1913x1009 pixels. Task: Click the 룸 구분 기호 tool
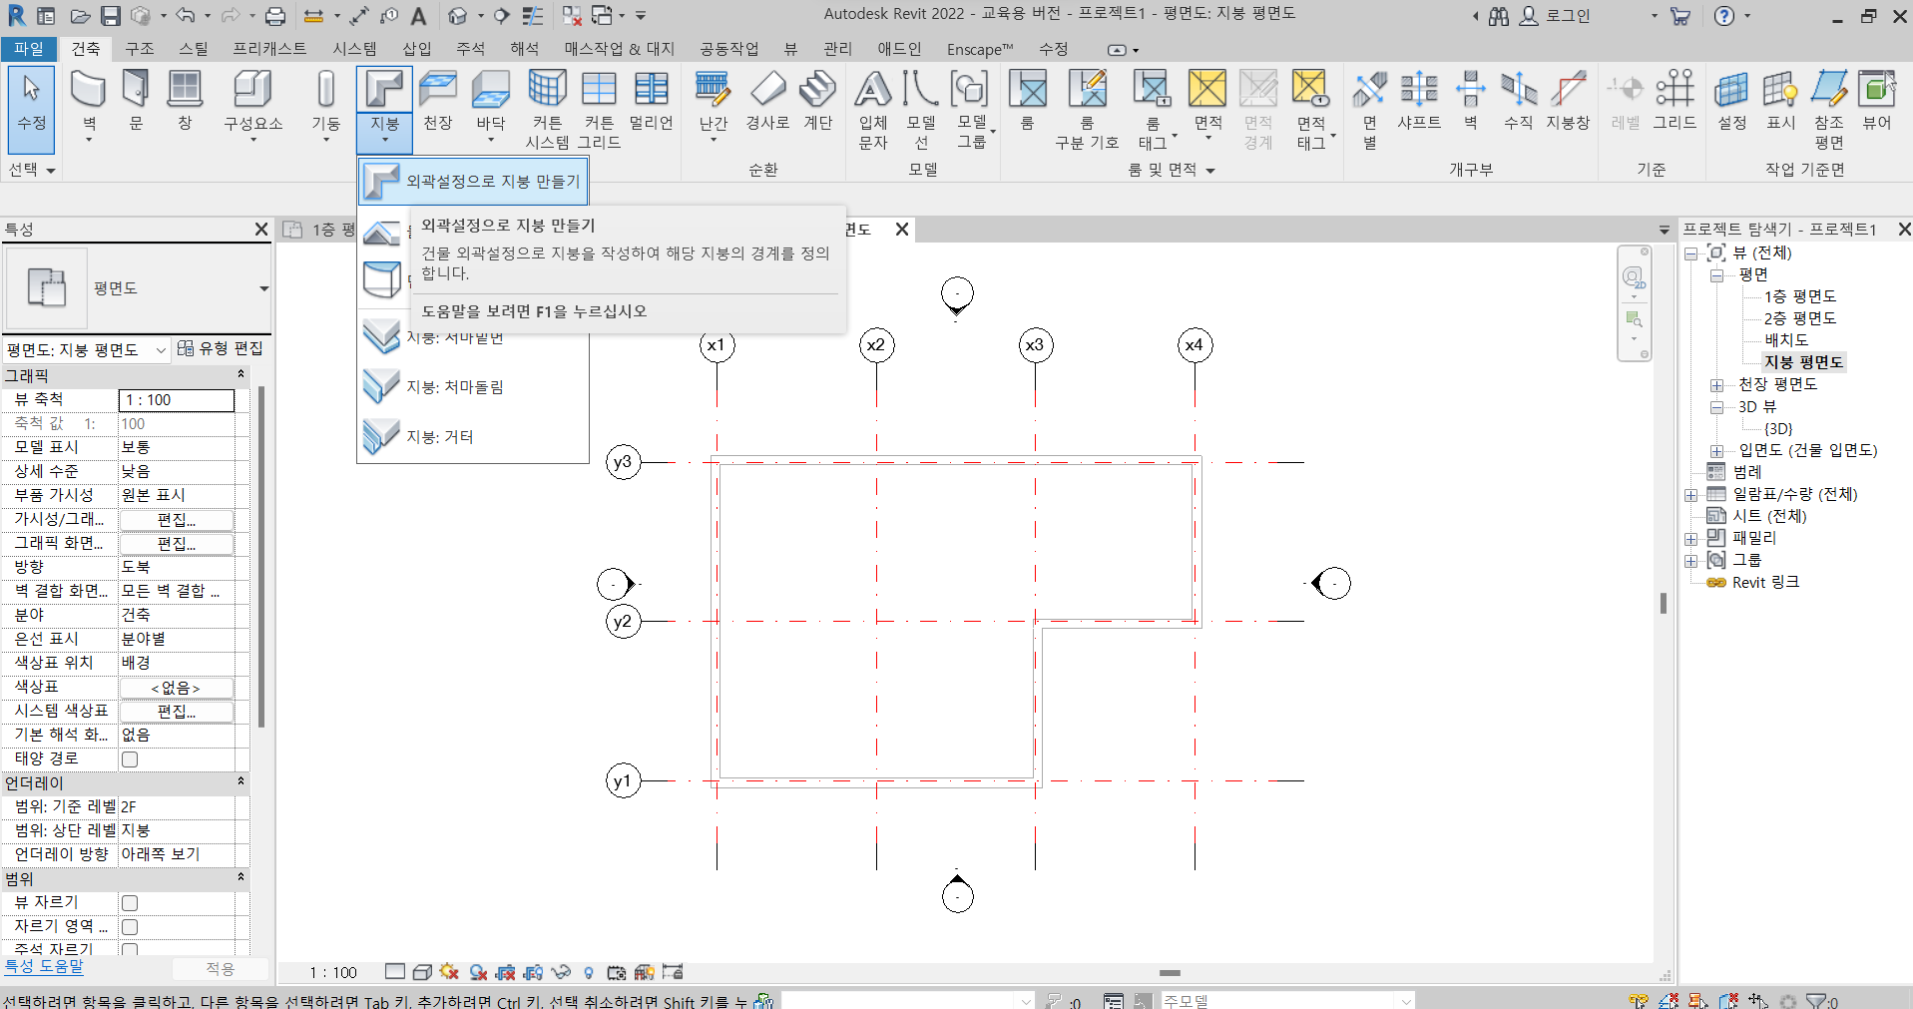1087,110
